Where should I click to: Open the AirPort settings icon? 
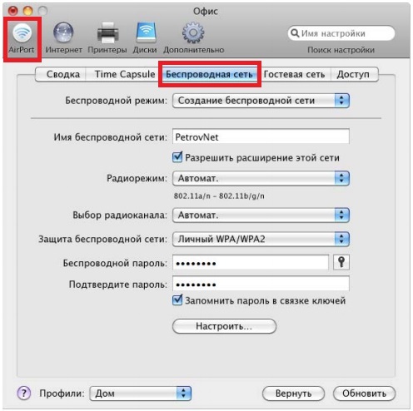pyautogui.click(x=22, y=33)
